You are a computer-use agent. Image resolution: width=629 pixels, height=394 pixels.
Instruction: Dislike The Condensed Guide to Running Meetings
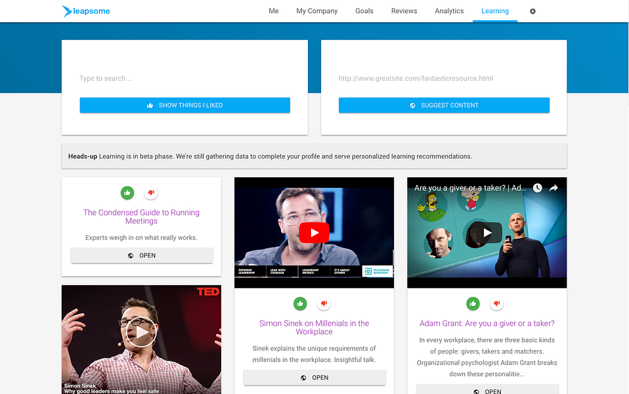point(151,193)
